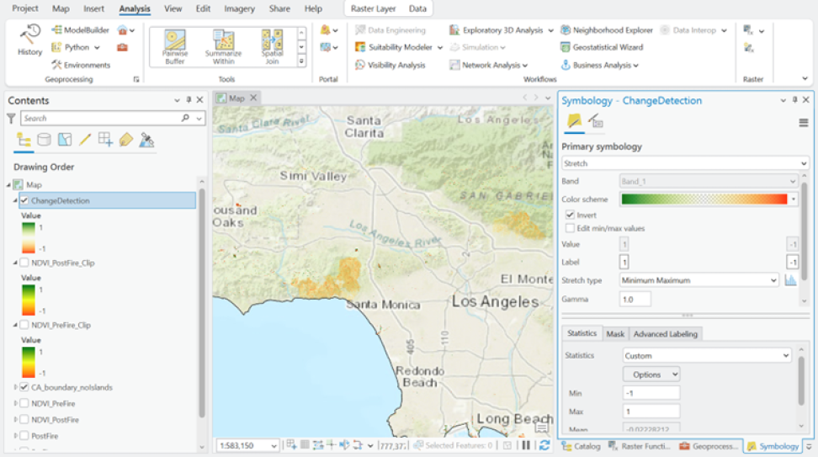Open the Imagery ribbon tab
Image resolution: width=818 pixels, height=457 pixels.
(x=240, y=9)
